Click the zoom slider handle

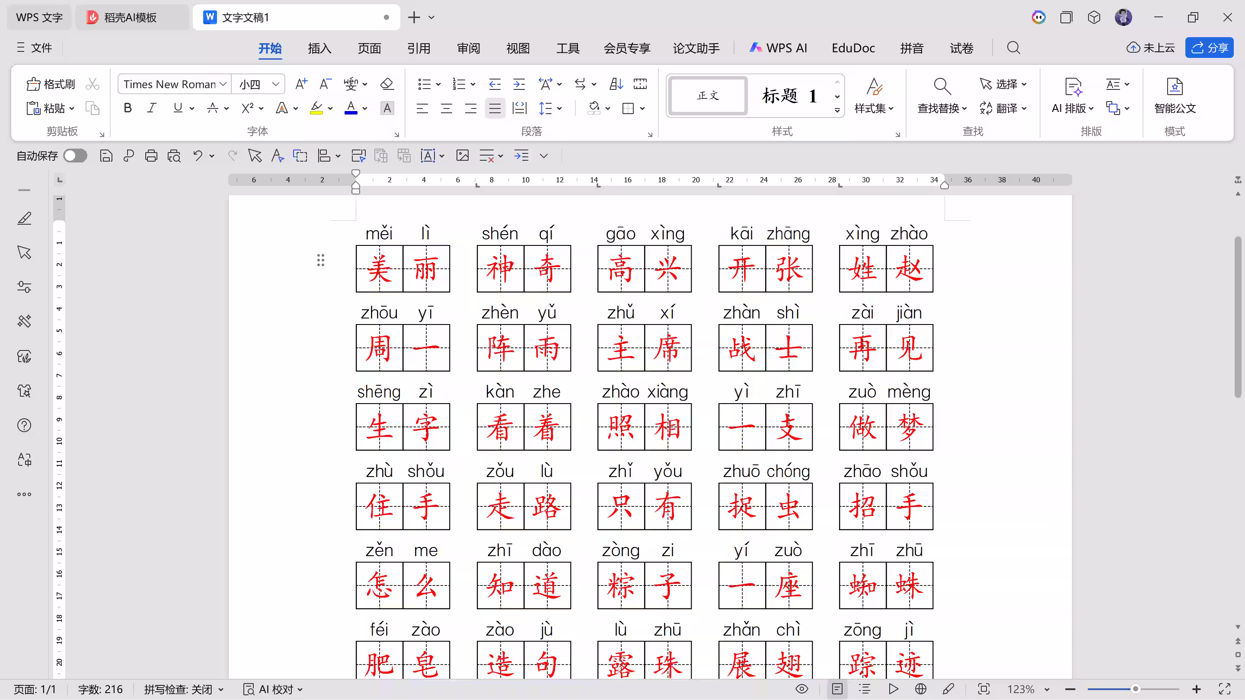1135,689
